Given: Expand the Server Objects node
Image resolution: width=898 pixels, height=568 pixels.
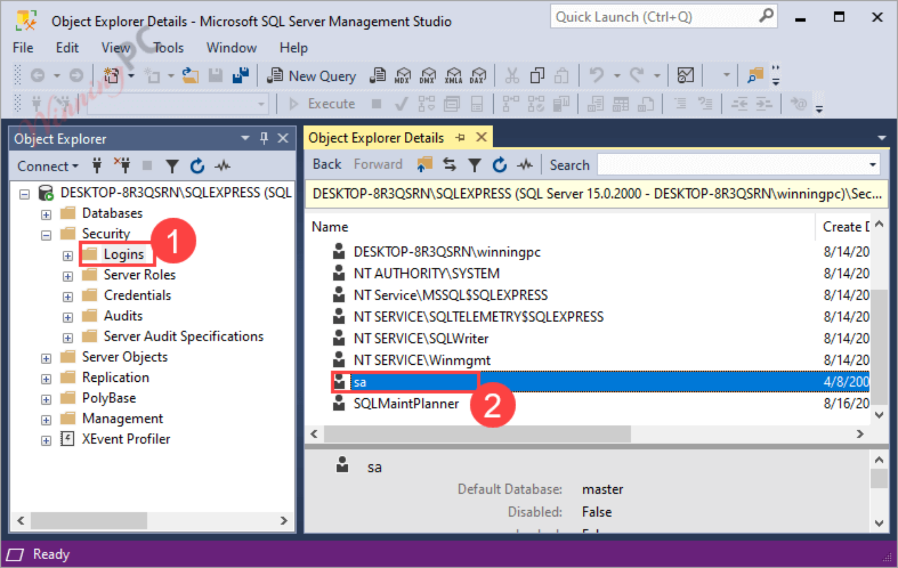Looking at the screenshot, I should (x=46, y=359).
